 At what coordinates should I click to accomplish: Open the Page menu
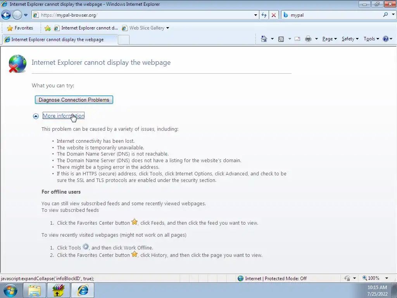tap(330, 39)
